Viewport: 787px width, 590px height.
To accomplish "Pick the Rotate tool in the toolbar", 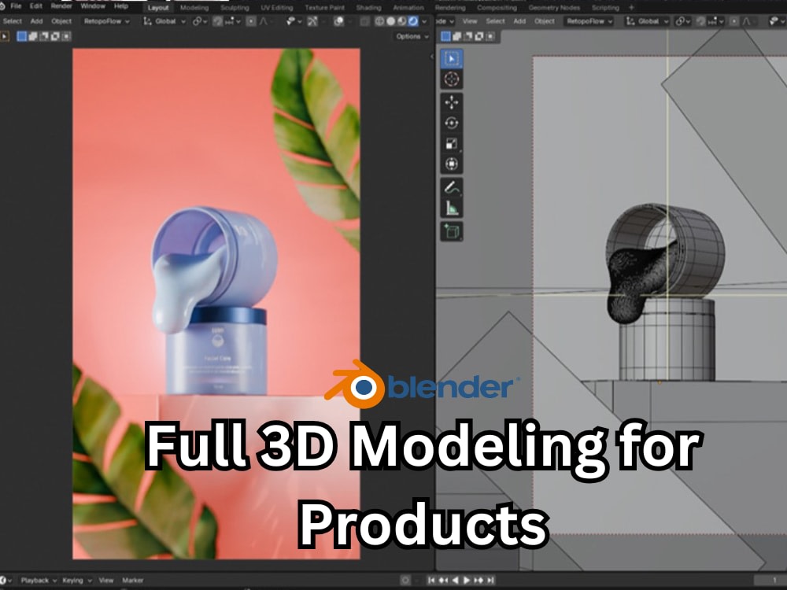I will click(x=451, y=123).
